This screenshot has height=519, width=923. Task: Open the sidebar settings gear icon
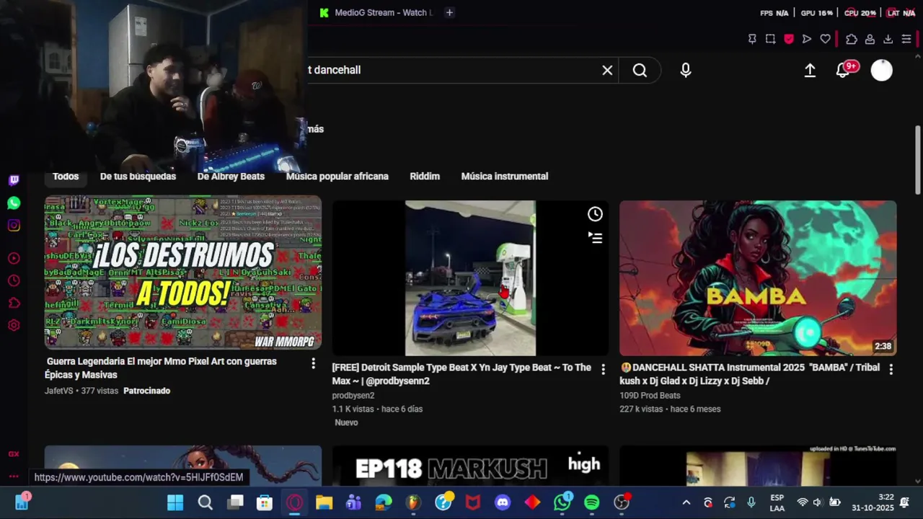(x=14, y=325)
